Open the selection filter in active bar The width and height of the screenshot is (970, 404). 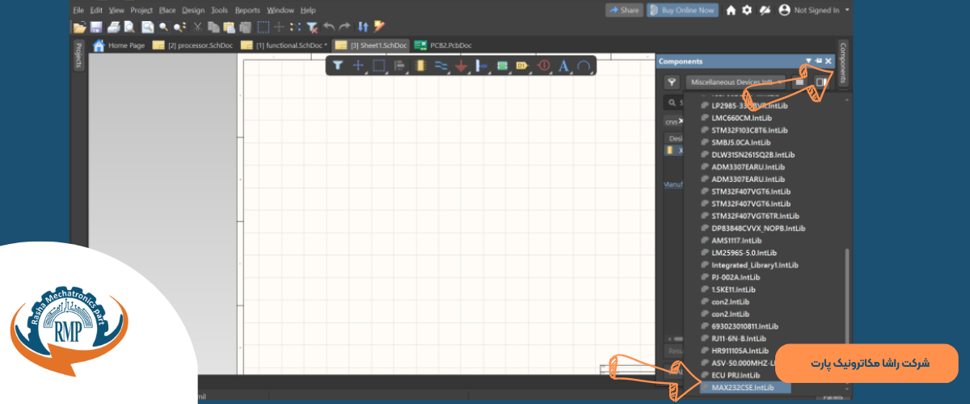(338, 65)
